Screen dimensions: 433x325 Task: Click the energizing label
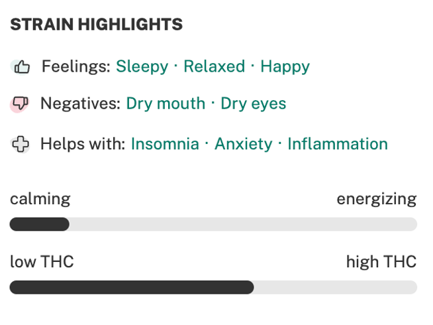[x=377, y=199]
